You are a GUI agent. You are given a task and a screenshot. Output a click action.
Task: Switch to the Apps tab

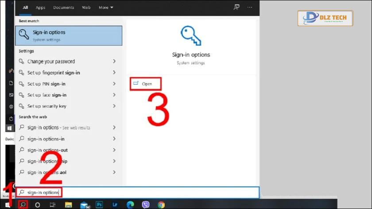(41, 8)
